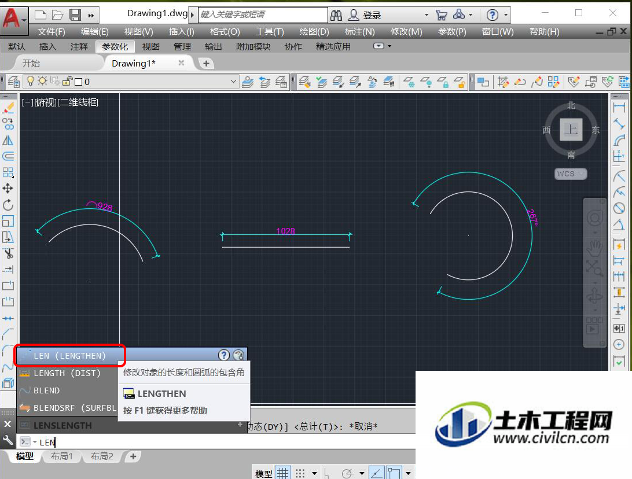This screenshot has width=632, height=479.
Task: Switch to the 默认 ribbon tab
Action: 17,47
